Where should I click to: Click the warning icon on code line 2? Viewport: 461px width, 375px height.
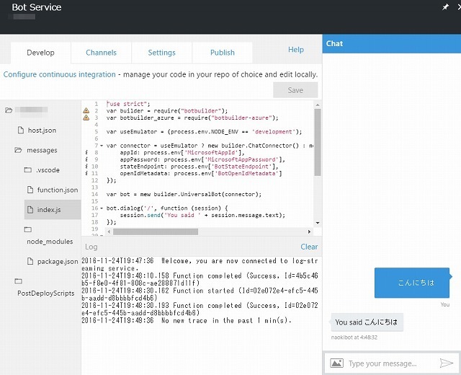pyautogui.click(x=86, y=110)
